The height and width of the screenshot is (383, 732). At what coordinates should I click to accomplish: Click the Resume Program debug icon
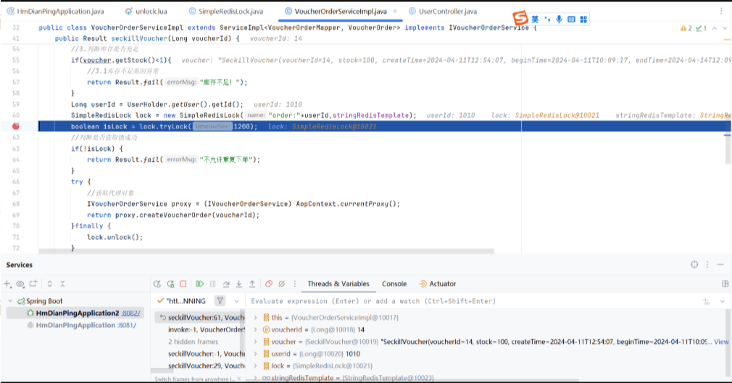click(x=200, y=284)
